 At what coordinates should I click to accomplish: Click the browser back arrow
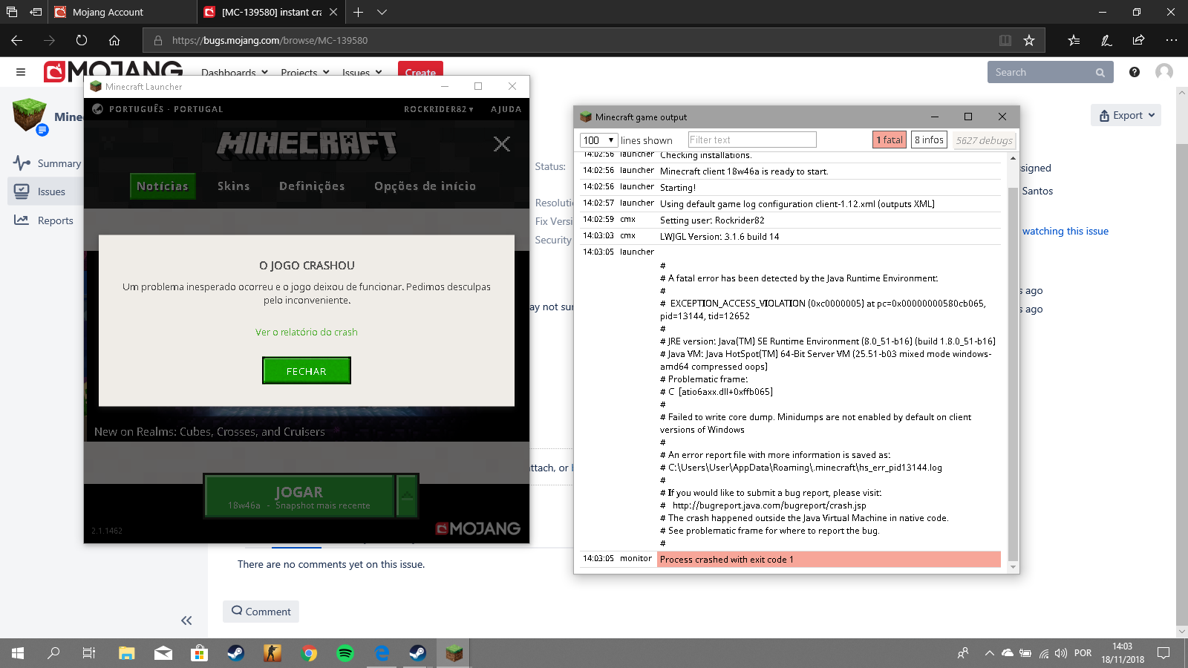coord(17,40)
